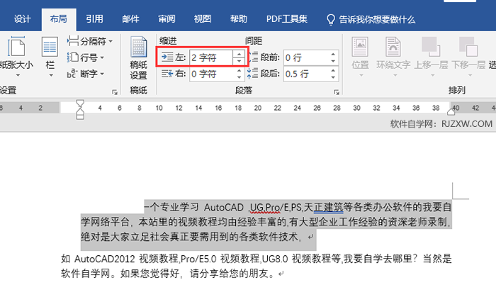Click the header text 软件自学网: RJZXW.COM
This screenshot has height=297, width=496.
point(441,123)
